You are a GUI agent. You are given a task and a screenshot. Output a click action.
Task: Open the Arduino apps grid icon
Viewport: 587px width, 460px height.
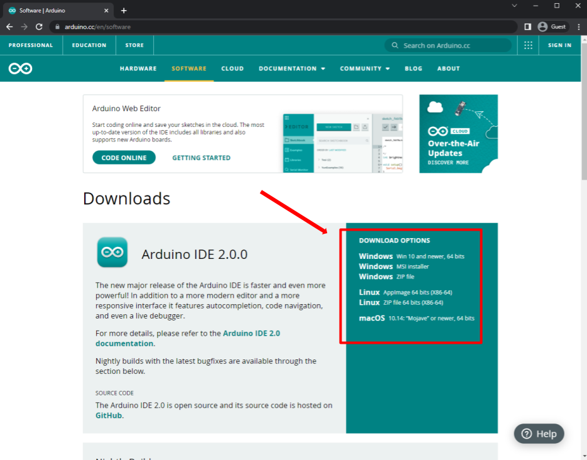point(528,45)
